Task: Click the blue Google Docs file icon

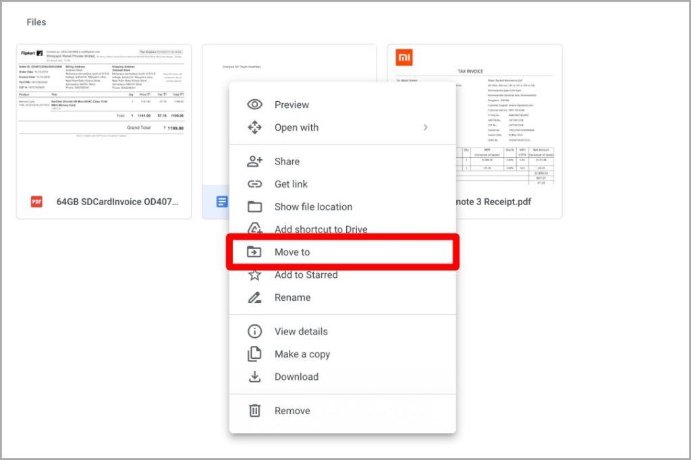Action: 222,202
